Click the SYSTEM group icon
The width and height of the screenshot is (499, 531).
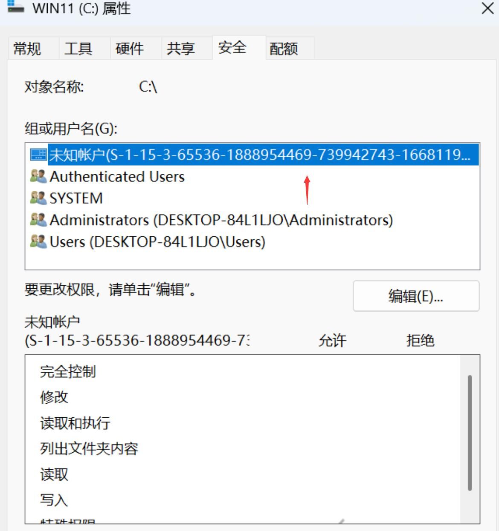(x=38, y=198)
